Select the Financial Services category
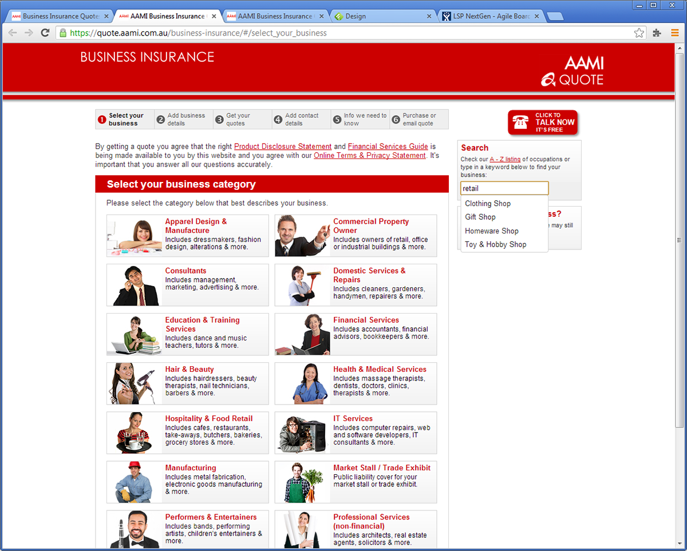This screenshot has width=687, height=551. point(356,334)
